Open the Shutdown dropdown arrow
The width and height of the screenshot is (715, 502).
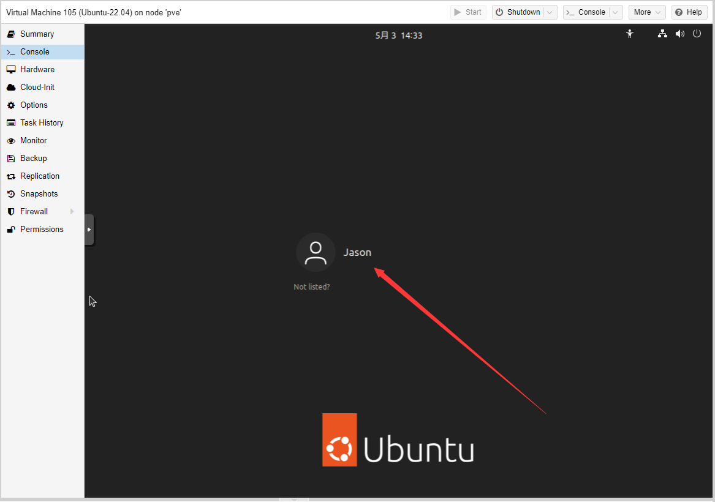tap(550, 12)
